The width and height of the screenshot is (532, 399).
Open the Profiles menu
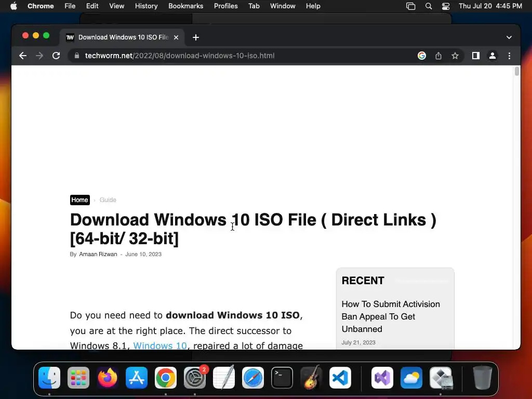[225, 6]
